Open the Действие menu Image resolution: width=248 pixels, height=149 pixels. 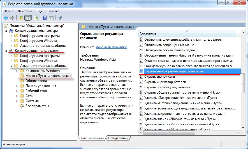[x=25, y=11]
